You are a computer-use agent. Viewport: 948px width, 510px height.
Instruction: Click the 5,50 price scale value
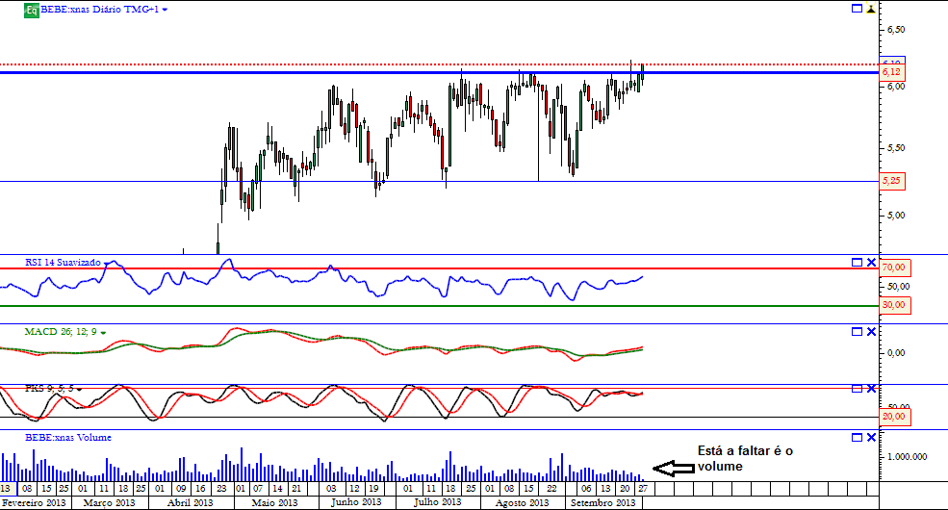click(x=896, y=148)
